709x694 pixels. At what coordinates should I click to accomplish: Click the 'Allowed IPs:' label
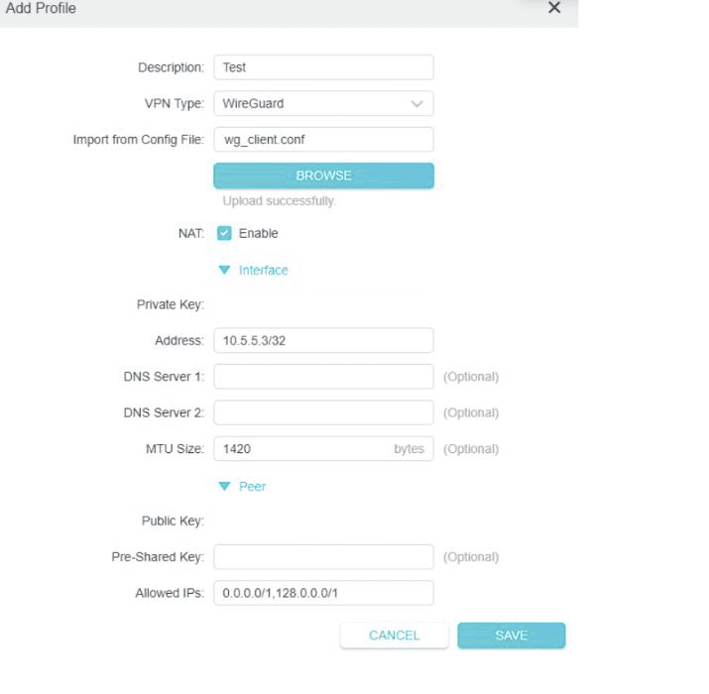[x=170, y=593]
